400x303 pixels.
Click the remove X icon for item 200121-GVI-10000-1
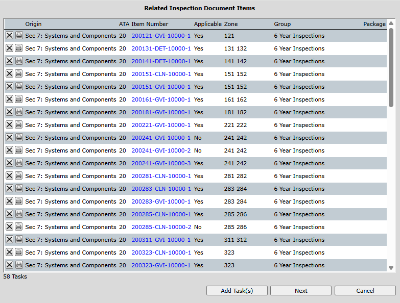click(x=9, y=35)
